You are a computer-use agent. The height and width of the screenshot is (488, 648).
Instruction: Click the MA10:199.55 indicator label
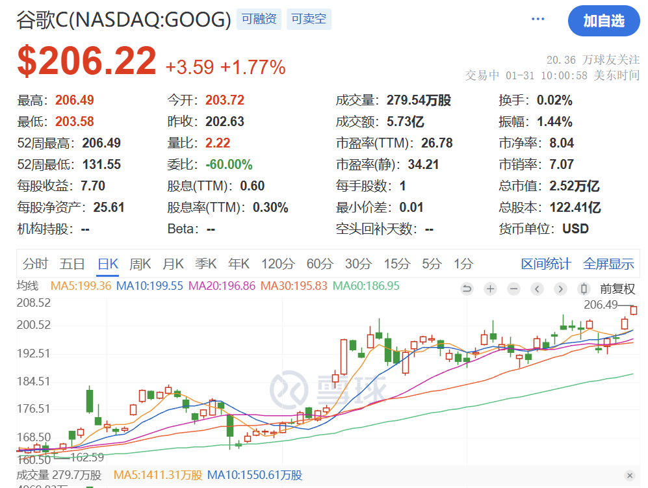(149, 285)
